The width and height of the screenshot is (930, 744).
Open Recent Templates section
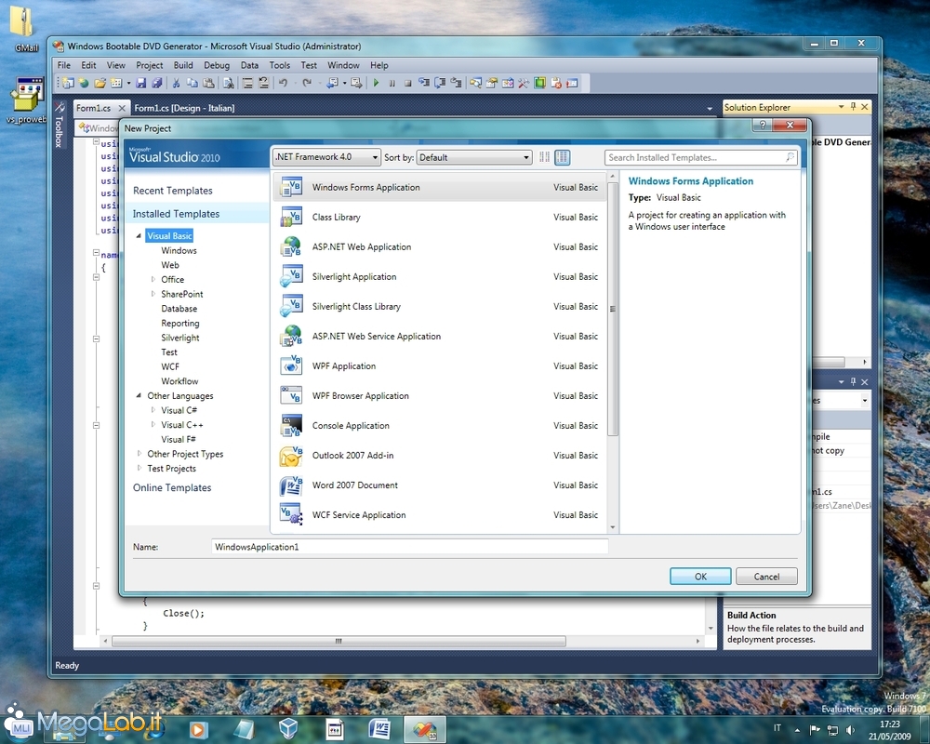coord(173,191)
